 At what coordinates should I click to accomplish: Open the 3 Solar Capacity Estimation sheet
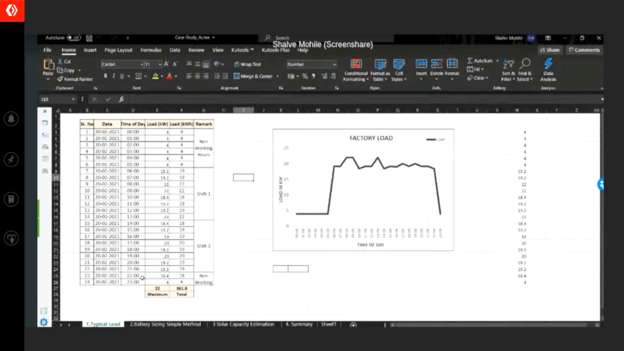point(243,324)
